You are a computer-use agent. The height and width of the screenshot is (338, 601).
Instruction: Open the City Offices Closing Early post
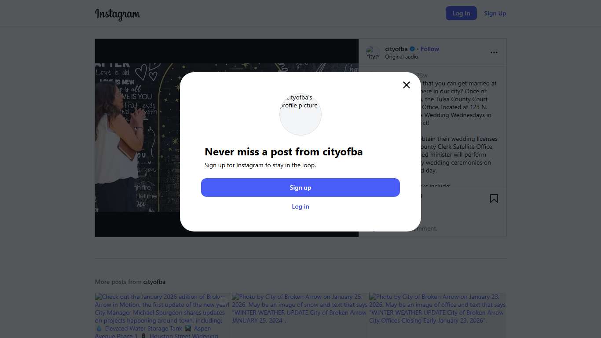437,316
